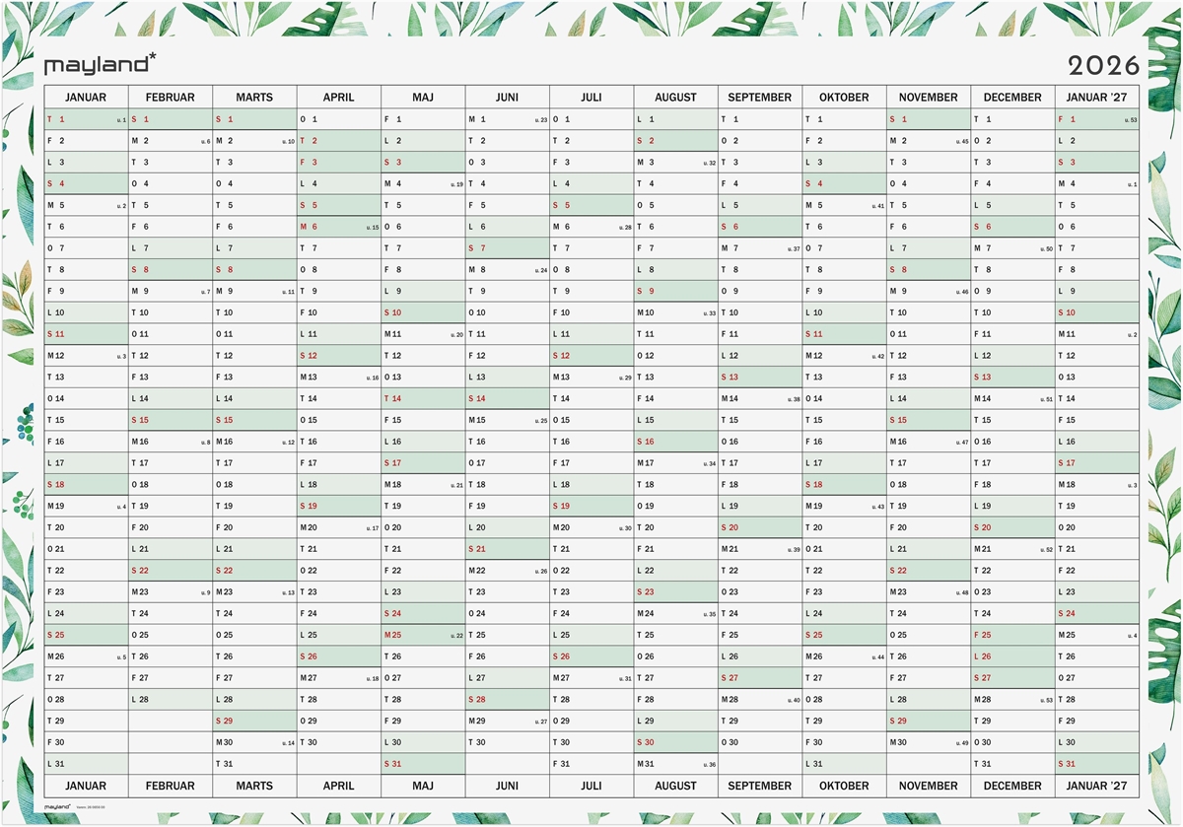Image resolution: width=1183 pixels, height=827 pixels.
Task: Click the M 31 cell in August
Action: click(675, 764)
